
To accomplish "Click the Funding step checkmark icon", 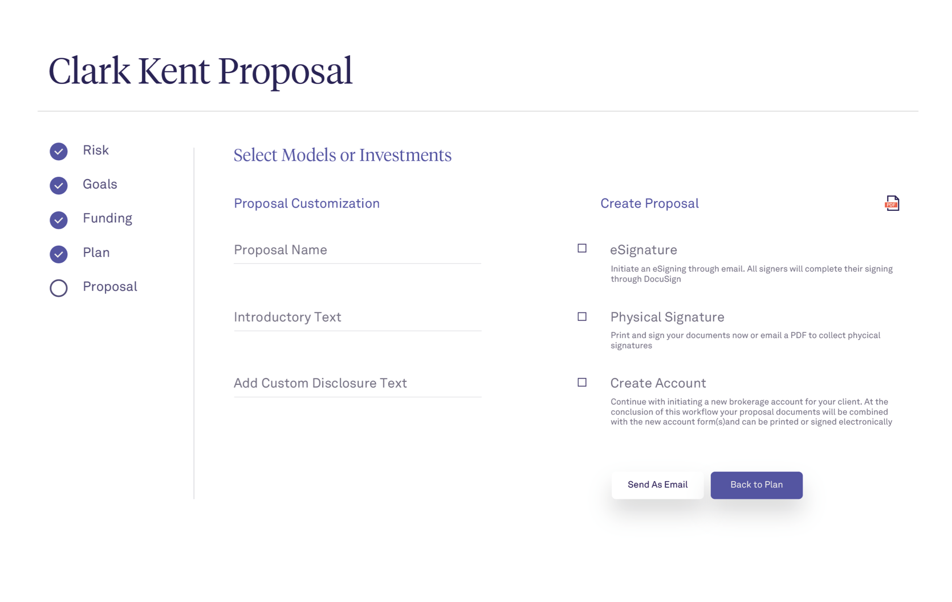I will click(59, 219).
